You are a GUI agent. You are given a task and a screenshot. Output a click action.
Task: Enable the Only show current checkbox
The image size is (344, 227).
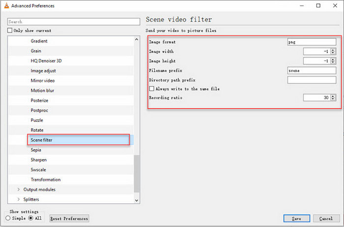[x=10, y=30]
